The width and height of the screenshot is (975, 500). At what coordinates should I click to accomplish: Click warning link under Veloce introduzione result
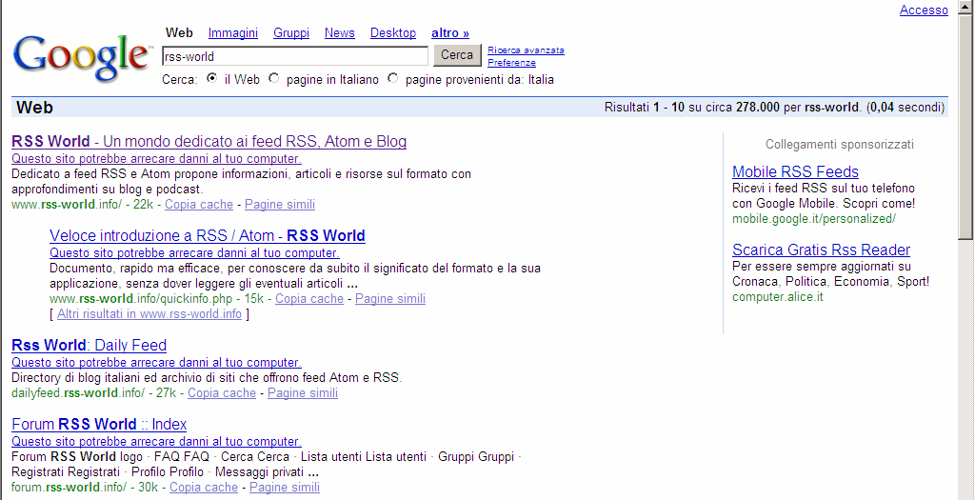194,253
